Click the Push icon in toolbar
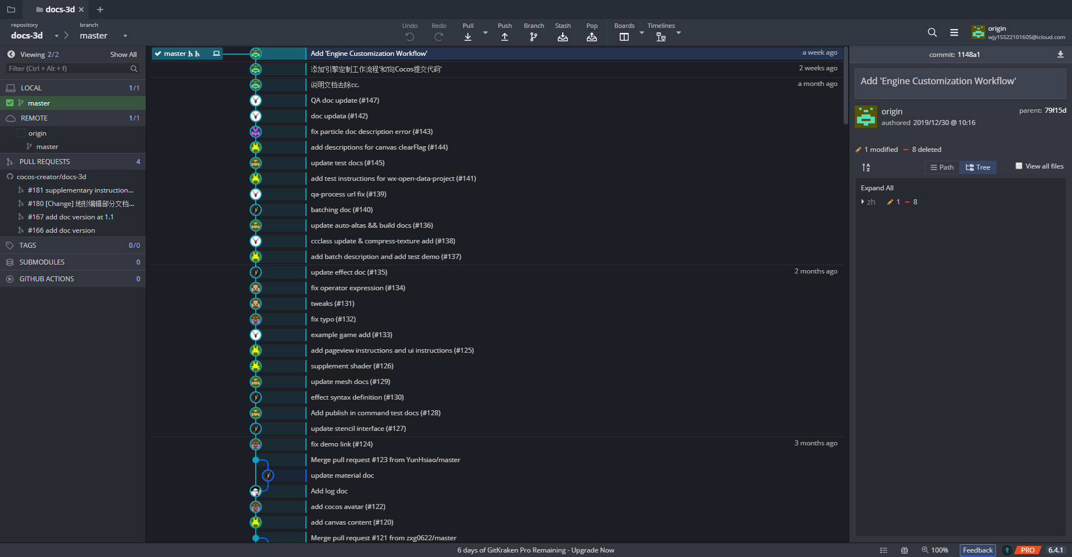This screenshot has width=1072, height=557. tap(505, 37)
